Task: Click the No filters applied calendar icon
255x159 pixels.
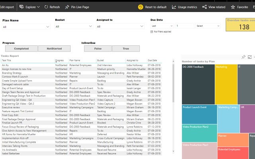Action: pos(151,32)
